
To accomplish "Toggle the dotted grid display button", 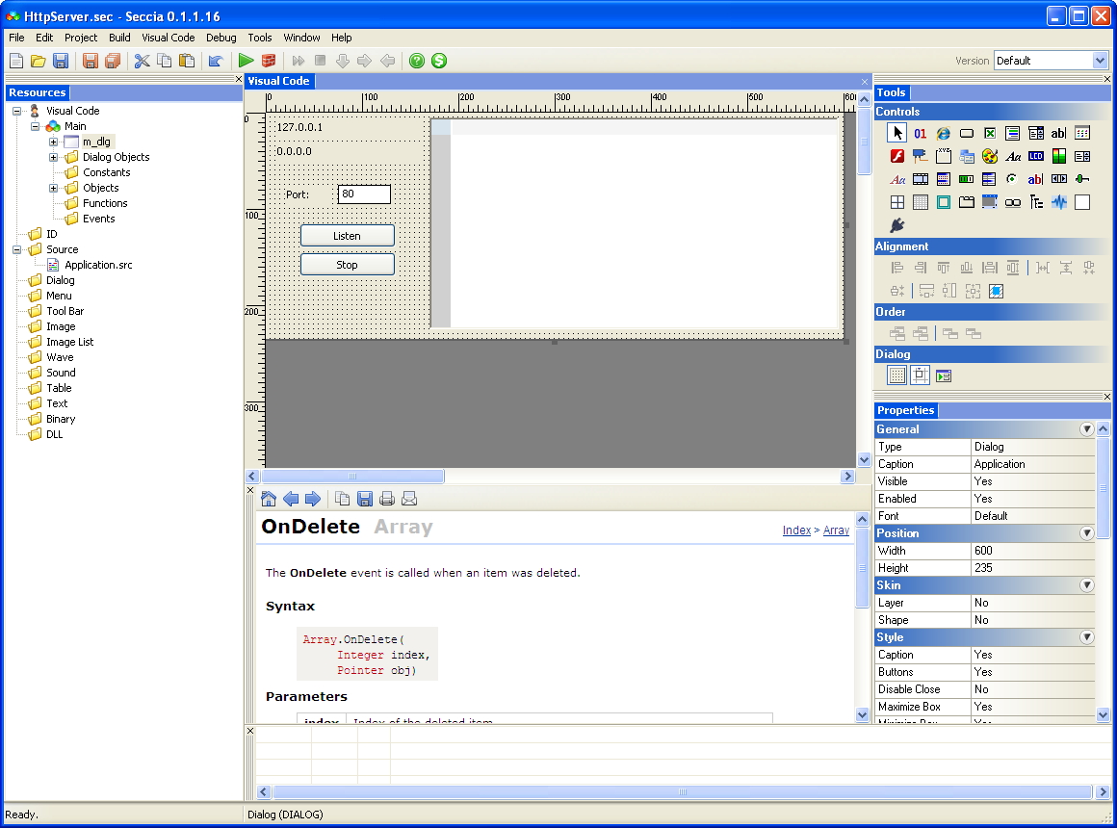I will [896, 375].
